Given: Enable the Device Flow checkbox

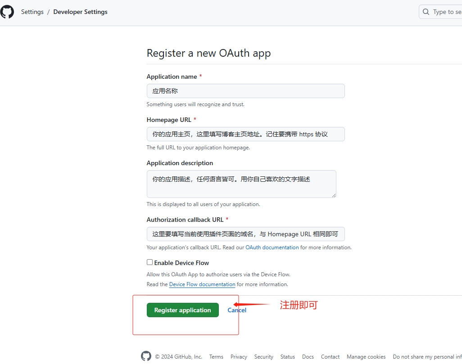Looking at the screenshot, I should coord(150,262).
